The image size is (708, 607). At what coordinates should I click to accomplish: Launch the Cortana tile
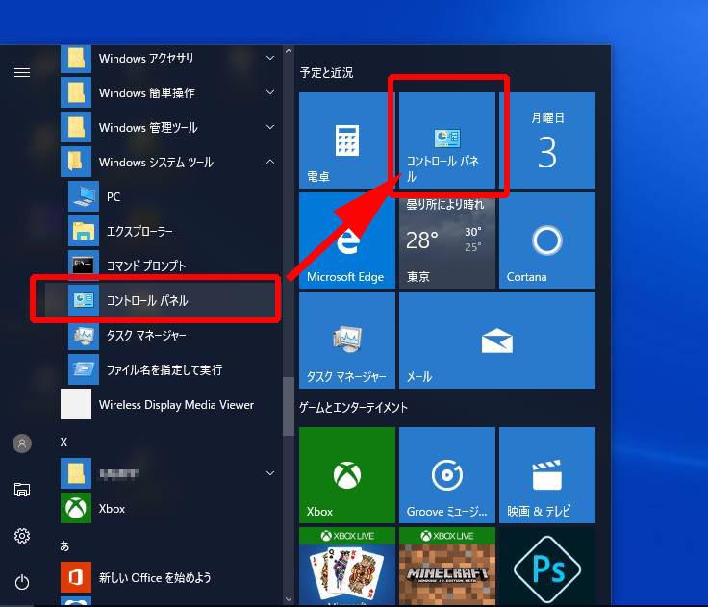point(546,240)
